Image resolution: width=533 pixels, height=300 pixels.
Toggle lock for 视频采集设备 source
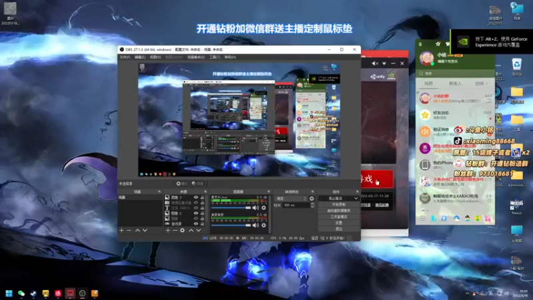(x=203, y=203)
